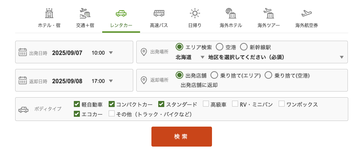The image size is (360, 156).
Task: Click the red 検索 button
Action: point(182,136)
